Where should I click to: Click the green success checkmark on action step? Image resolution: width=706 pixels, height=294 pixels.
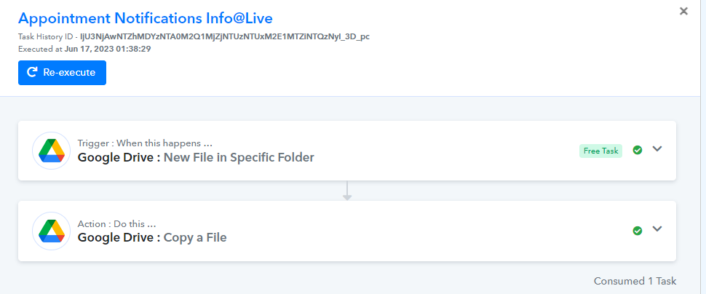pyautogui.click(x=637, y=231)
